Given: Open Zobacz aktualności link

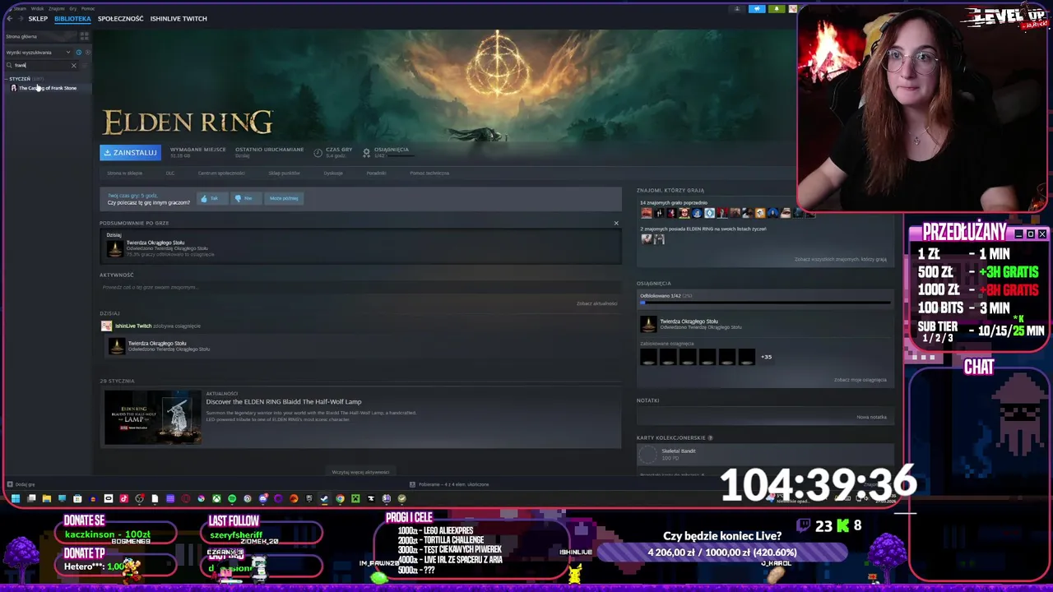Looking at the screenshot, I should (596, 303).
